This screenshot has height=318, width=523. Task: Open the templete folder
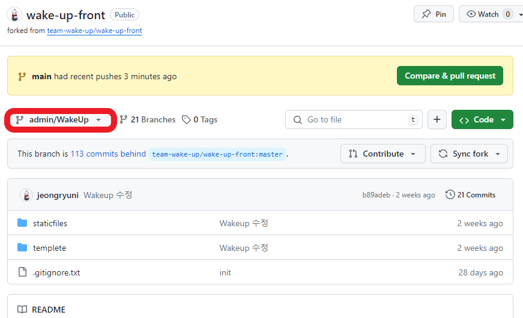coord(49,248)
